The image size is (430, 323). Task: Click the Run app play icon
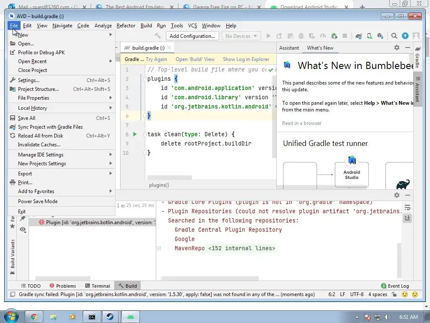coord(268,36)
